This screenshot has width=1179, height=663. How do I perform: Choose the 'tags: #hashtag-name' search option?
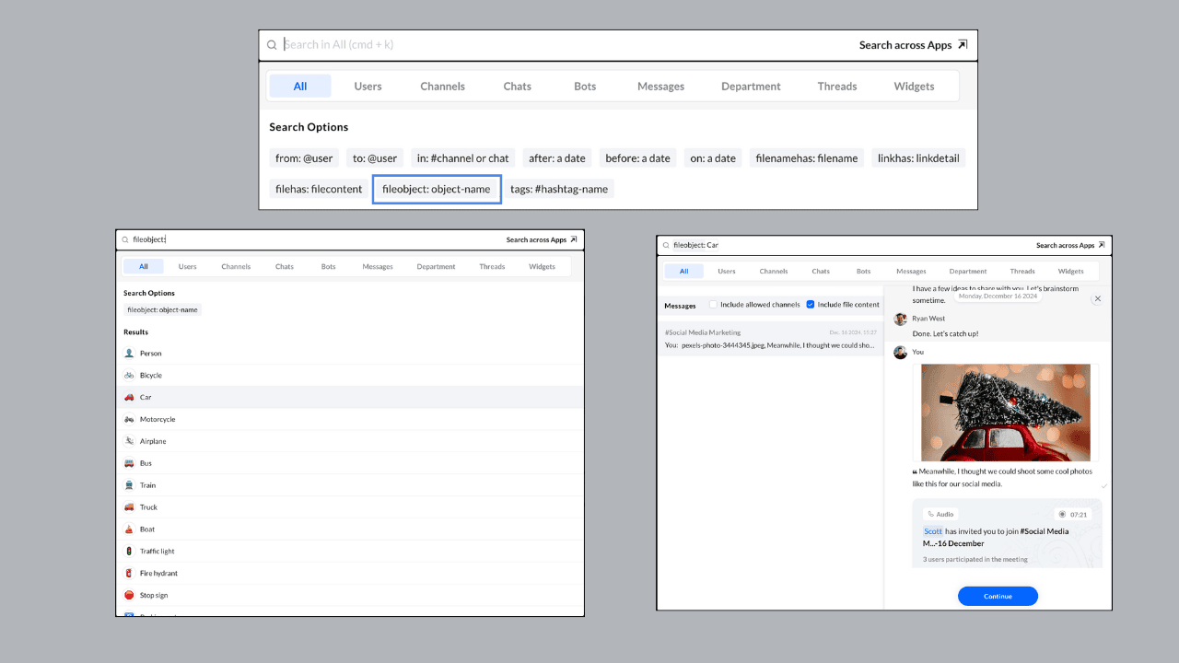coord(559,189)
